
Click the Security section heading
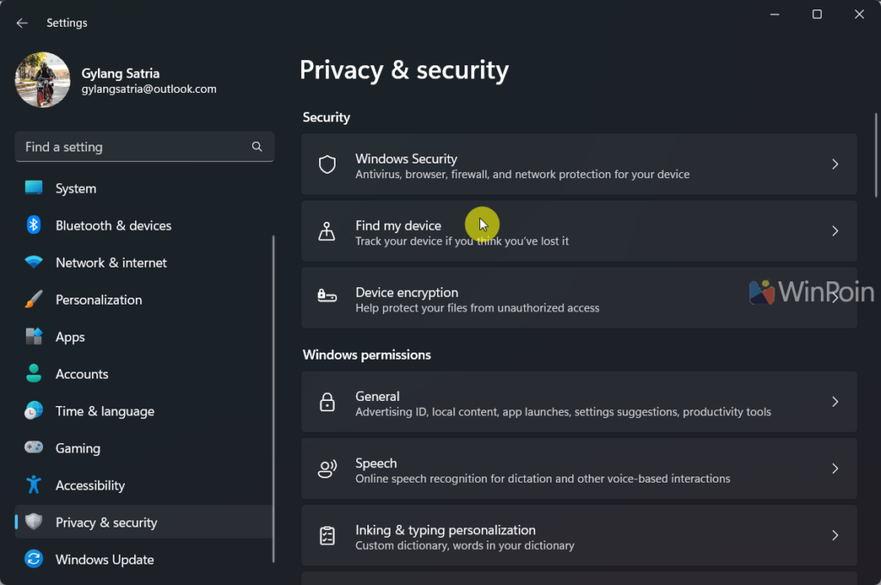pyautogui.click(x=326, y=118)
